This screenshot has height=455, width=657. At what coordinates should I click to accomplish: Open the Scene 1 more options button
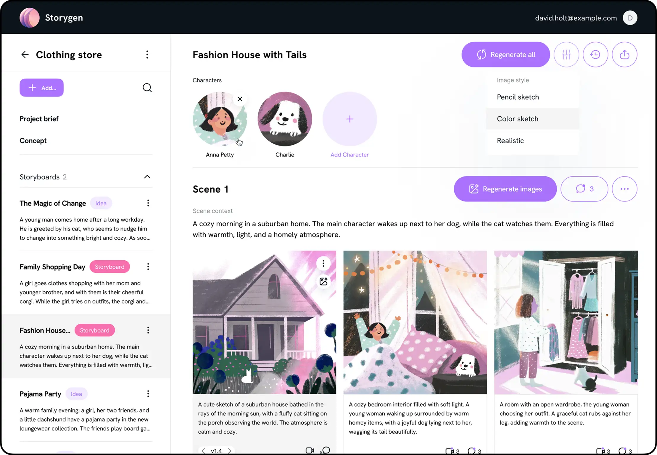click(624, 189)
